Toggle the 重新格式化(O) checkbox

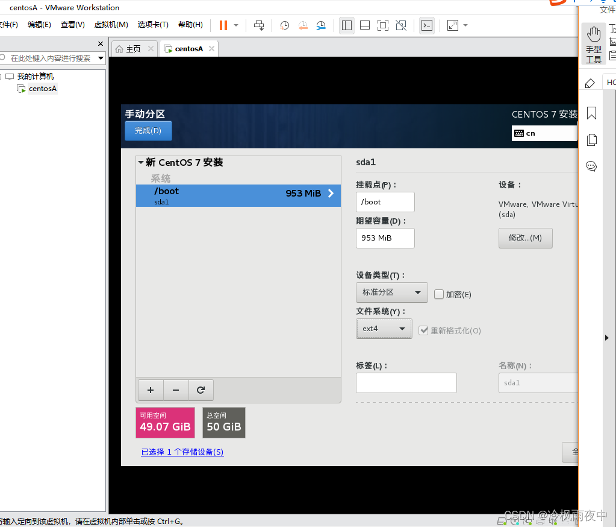pyautogui.click(x=423, y=330)
